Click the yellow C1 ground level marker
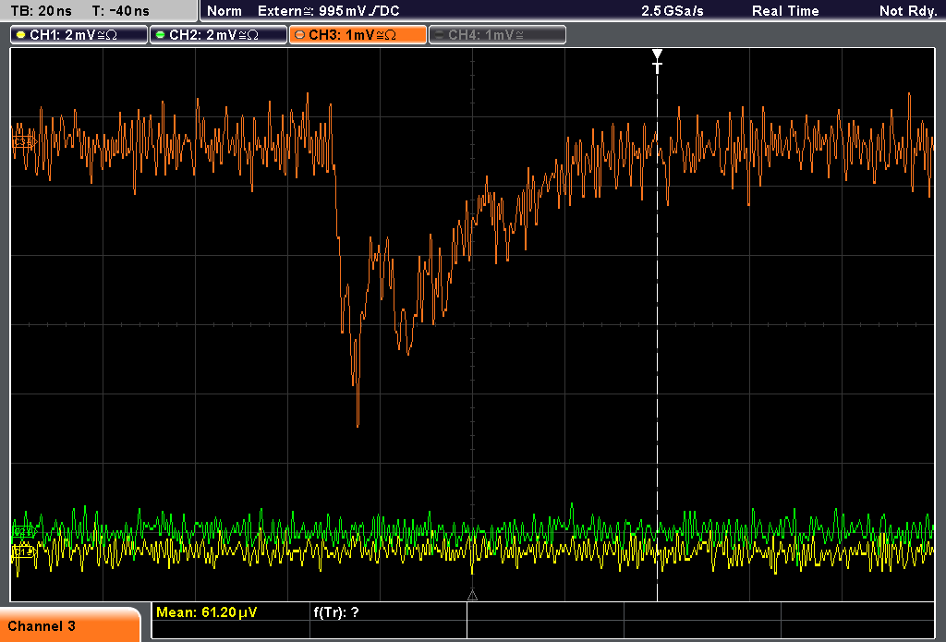 point(23,551)
